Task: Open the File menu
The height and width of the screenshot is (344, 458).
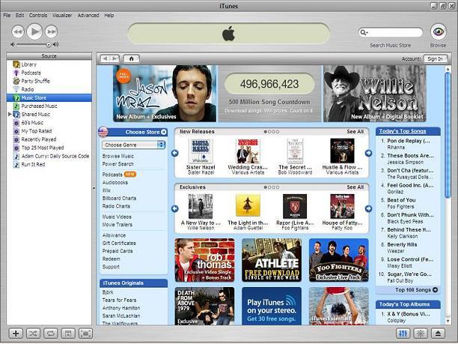Action: click(x=7, y=15)
